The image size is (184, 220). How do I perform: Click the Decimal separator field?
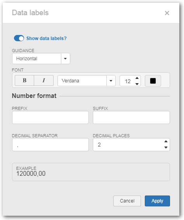tap(50, 145)
